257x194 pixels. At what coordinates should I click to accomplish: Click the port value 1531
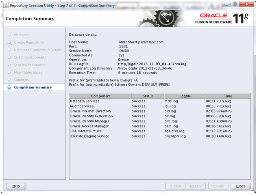point(123,47)
